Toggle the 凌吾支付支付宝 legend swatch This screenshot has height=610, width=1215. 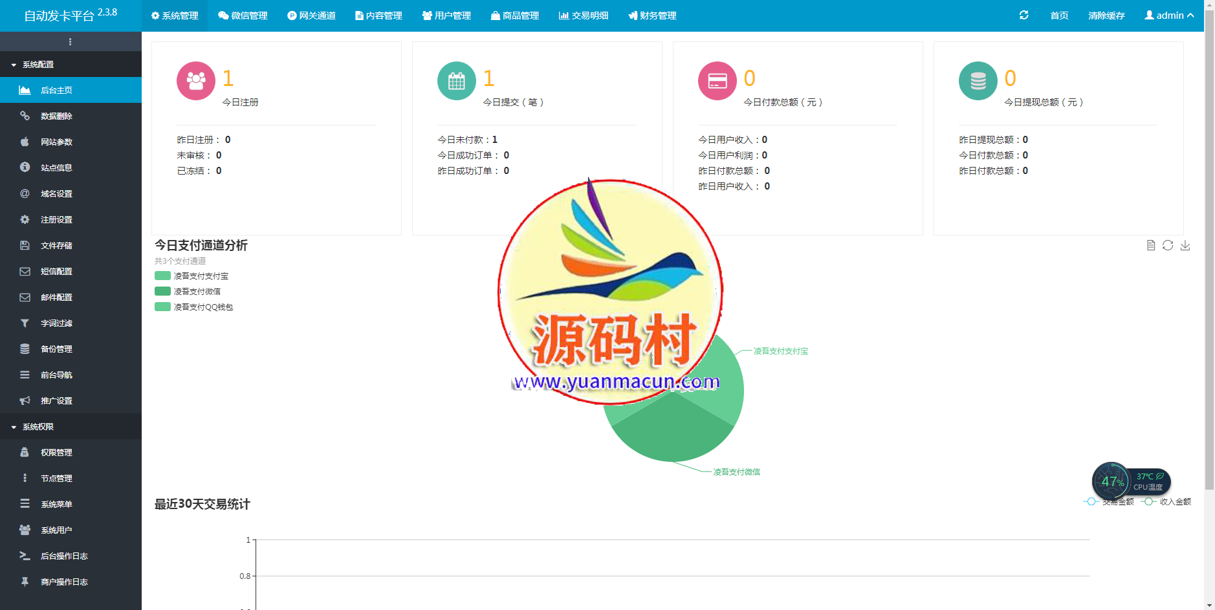(161, 276)
